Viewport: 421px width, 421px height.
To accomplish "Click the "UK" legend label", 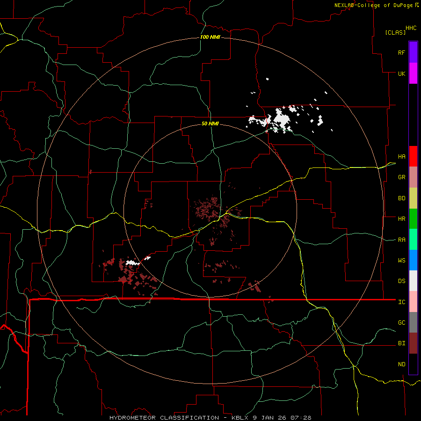I will (401, 73).
